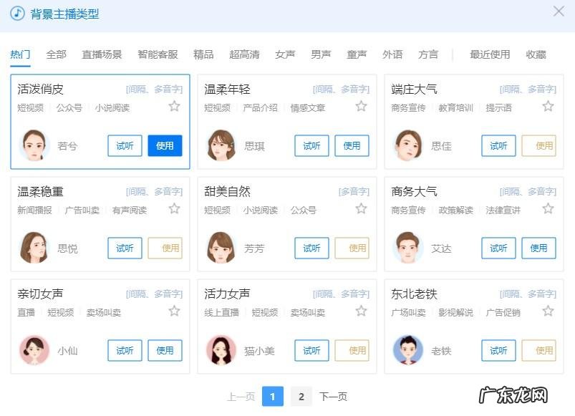The width and height of the screenshot is (575, 416).
Task: Star the 东北老铁 voice as favorite
Action: [x=549, y=311]
